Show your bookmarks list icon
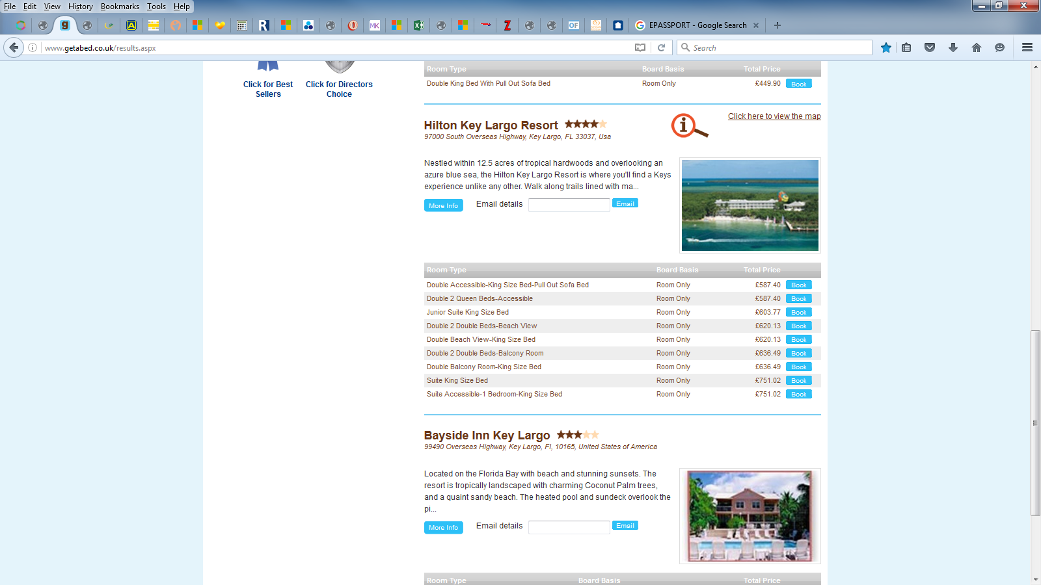This screenshot has width=1041, height=585. click(906, 47)
